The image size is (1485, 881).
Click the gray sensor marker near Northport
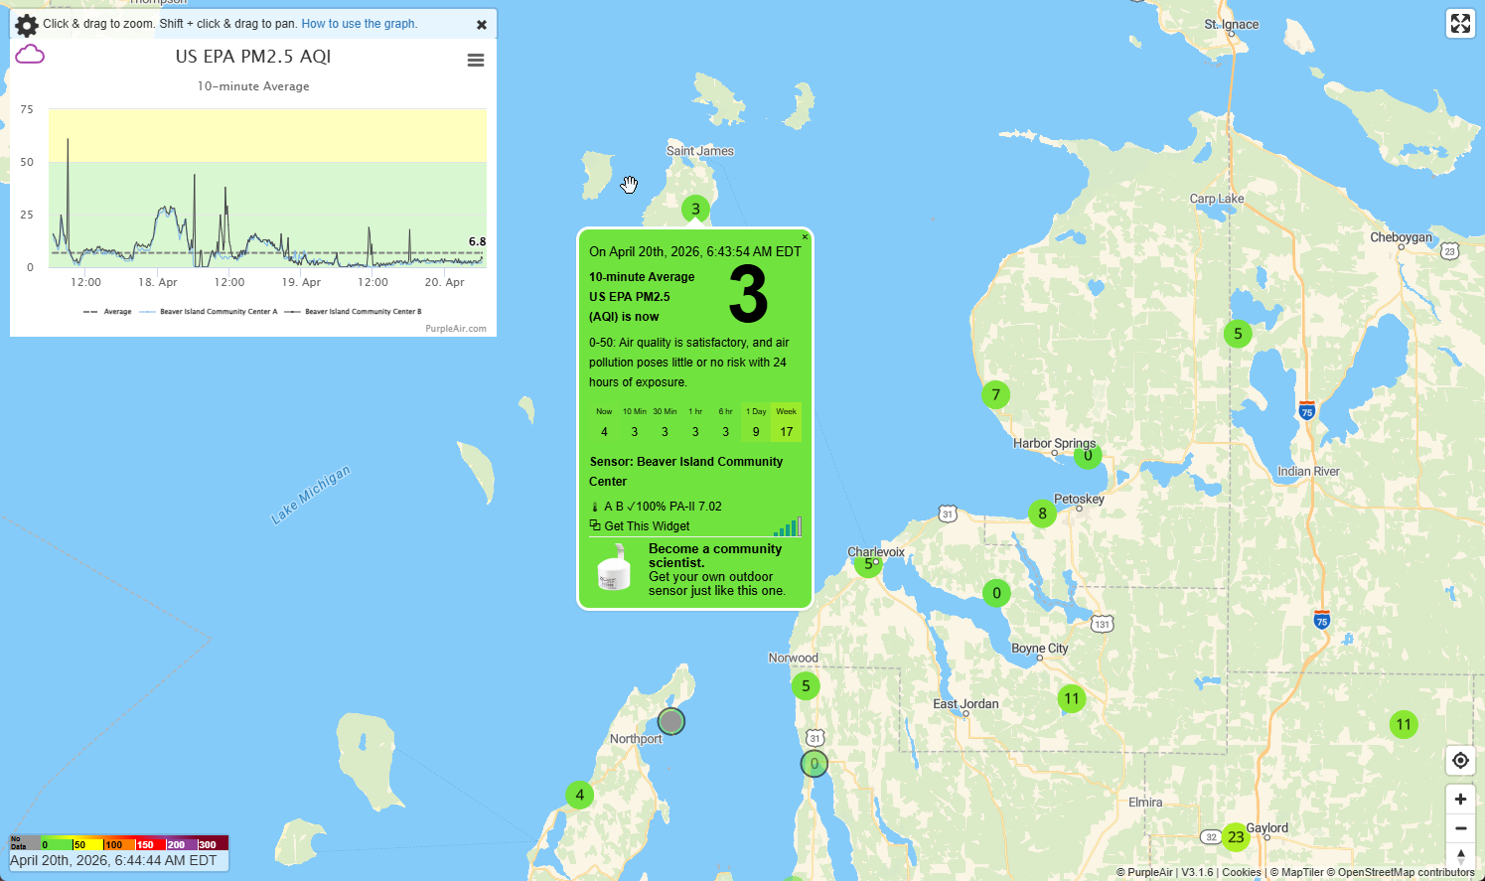(x=671, y=721)
